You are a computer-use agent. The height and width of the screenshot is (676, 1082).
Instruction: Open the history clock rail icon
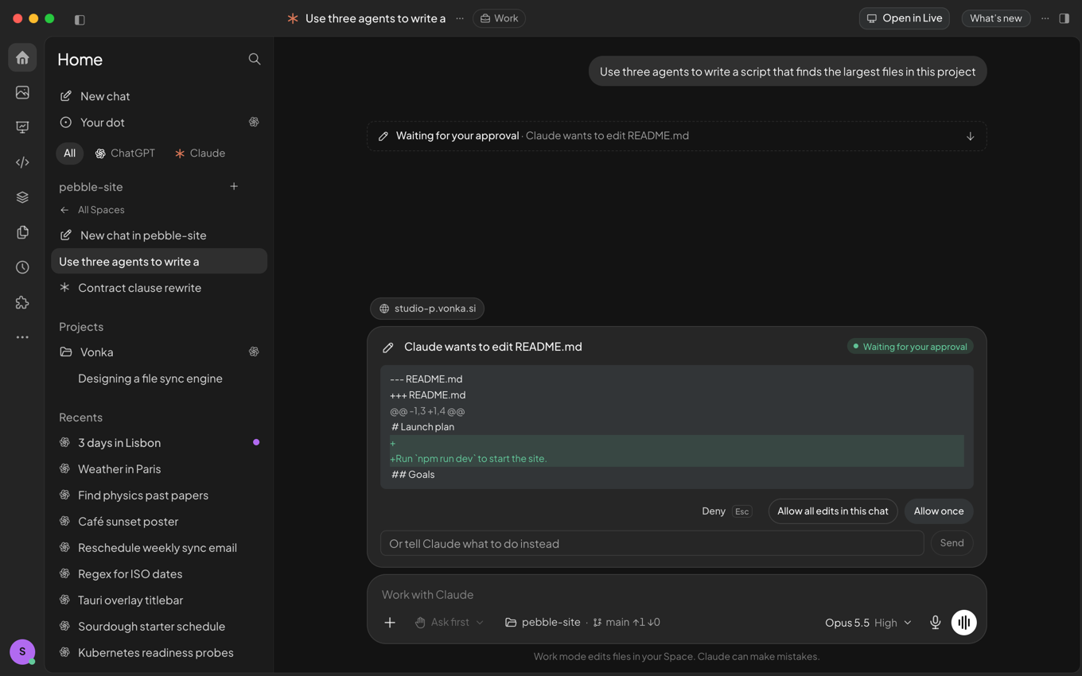[22, 267]
